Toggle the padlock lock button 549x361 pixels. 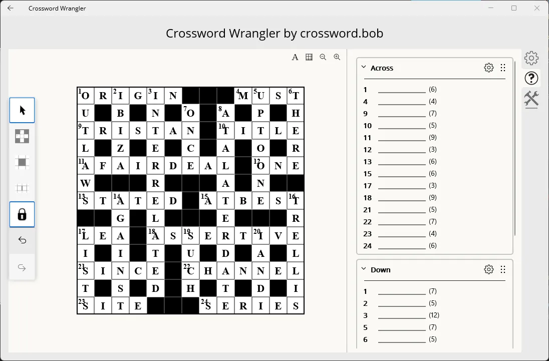pyautogui.click(x=22, y=214)
